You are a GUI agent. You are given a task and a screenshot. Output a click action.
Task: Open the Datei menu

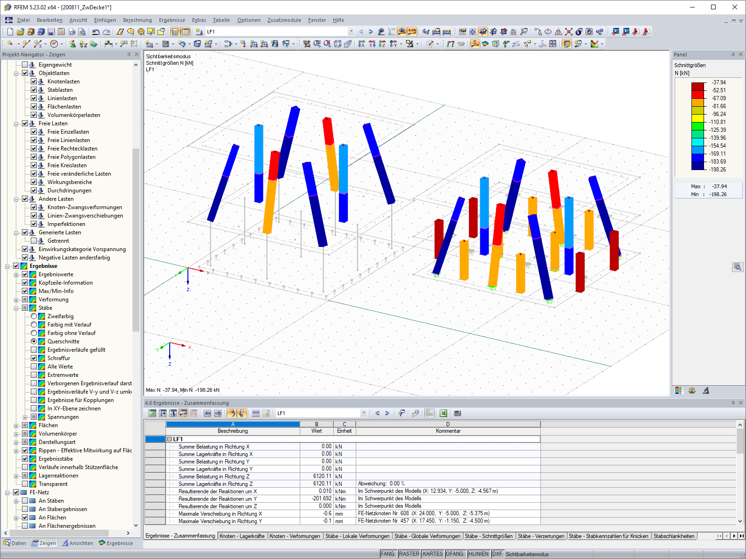coord(23,20)
